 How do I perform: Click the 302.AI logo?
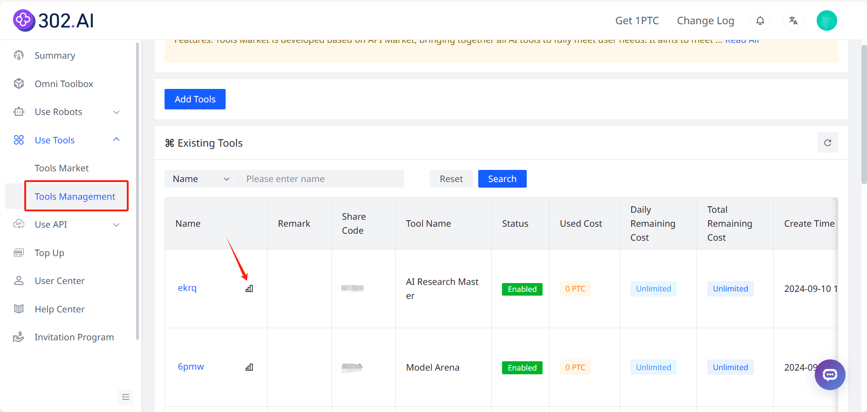coord(54,20)
